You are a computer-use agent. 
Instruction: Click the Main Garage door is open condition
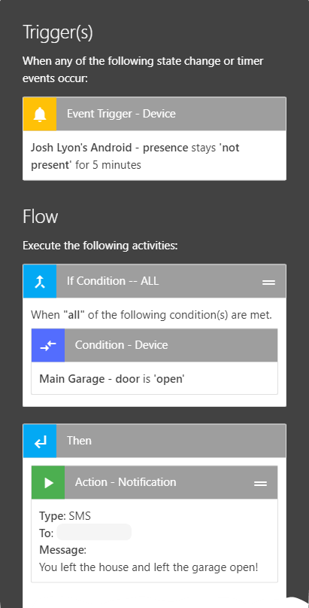click(x=112, y=379)
